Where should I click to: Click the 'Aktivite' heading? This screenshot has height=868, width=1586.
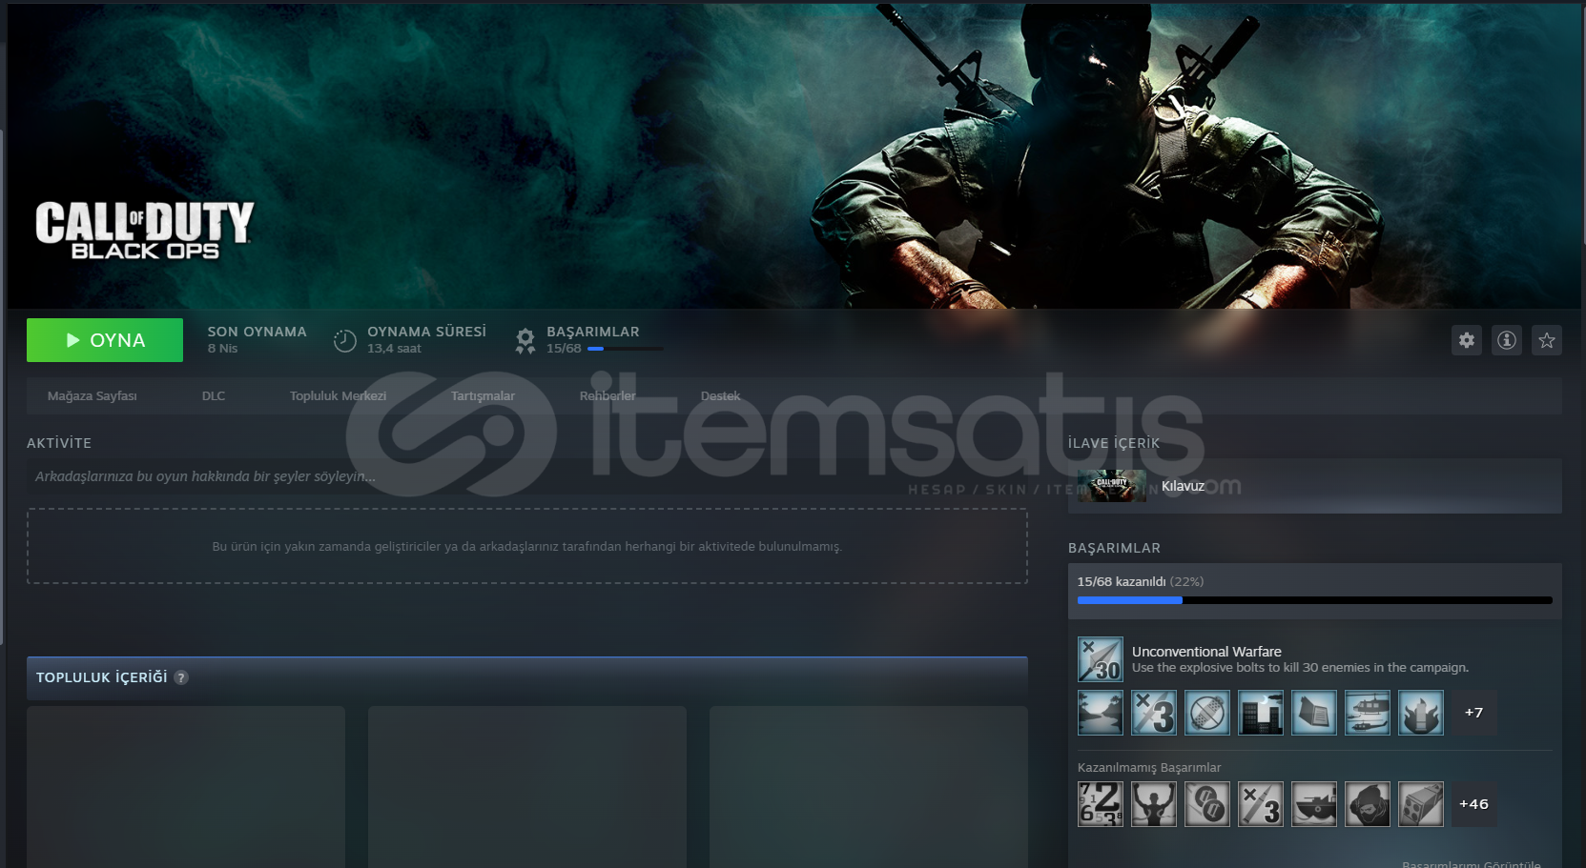[x=59, y=443]
